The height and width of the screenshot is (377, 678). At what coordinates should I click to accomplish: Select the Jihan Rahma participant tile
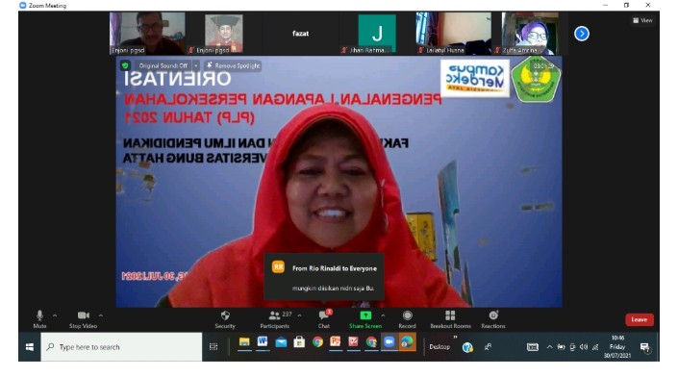[377, 34]
